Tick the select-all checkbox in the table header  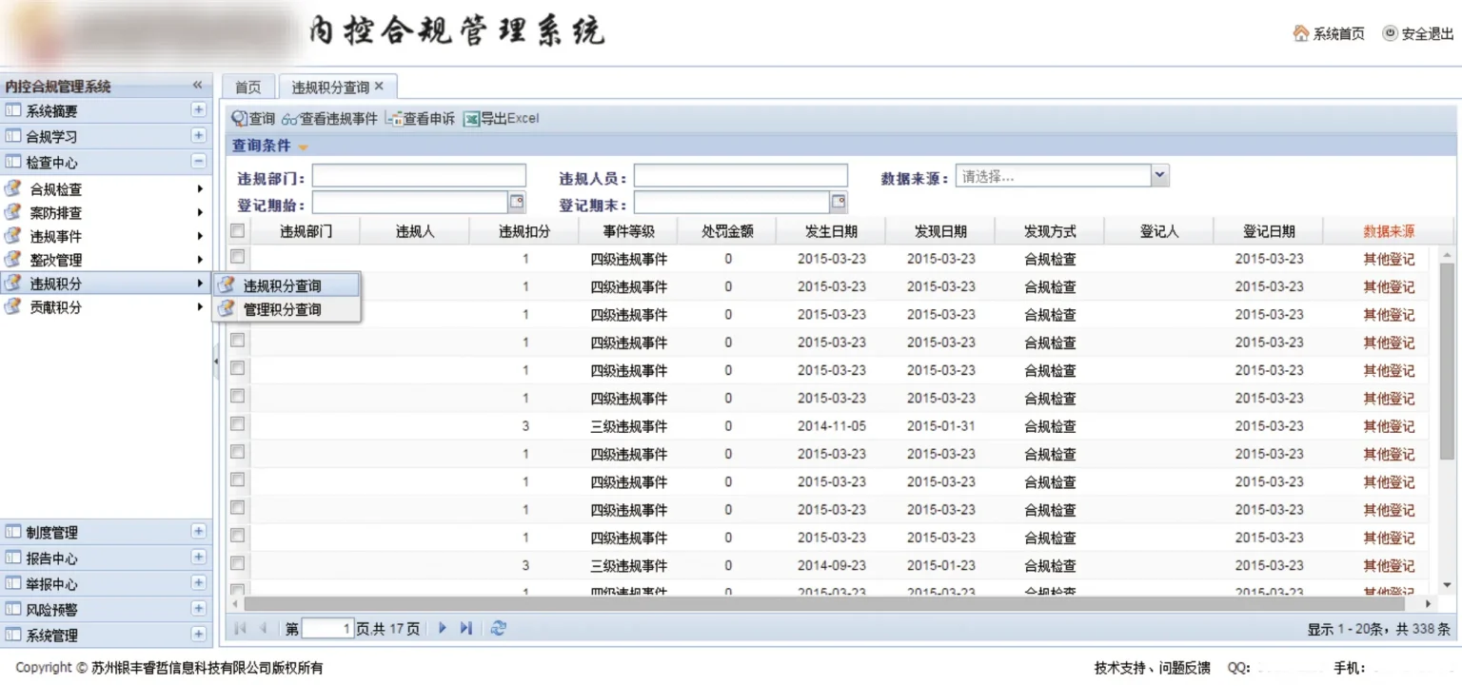click(x=238, y=230)
